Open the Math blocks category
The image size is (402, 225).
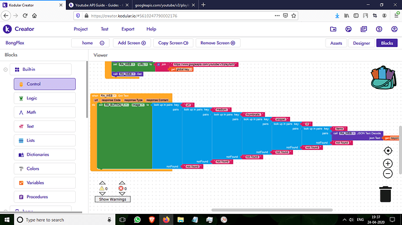point(45,112)
